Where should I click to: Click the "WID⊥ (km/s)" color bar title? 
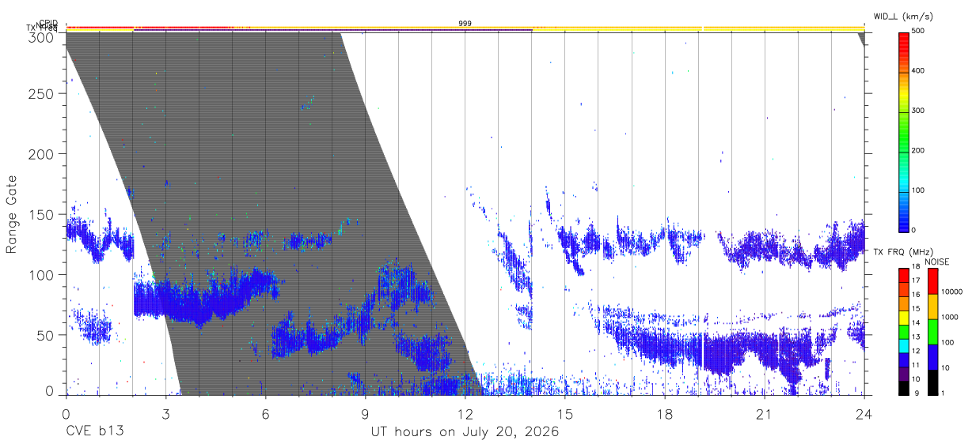tap(902, 16)
